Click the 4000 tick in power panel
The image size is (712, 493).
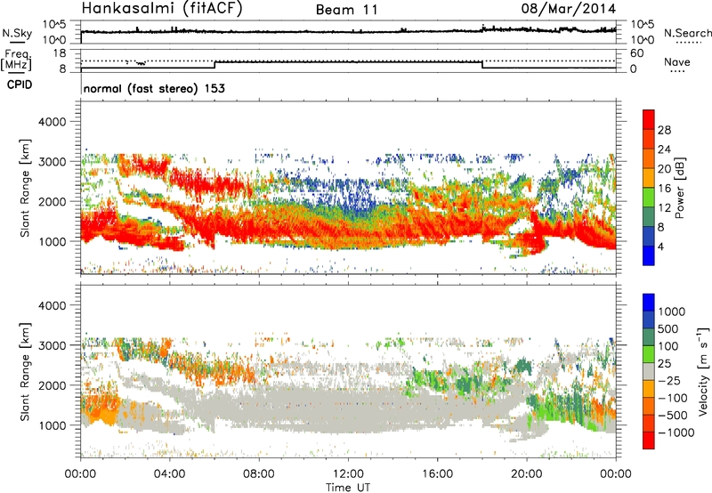point(52,122)
